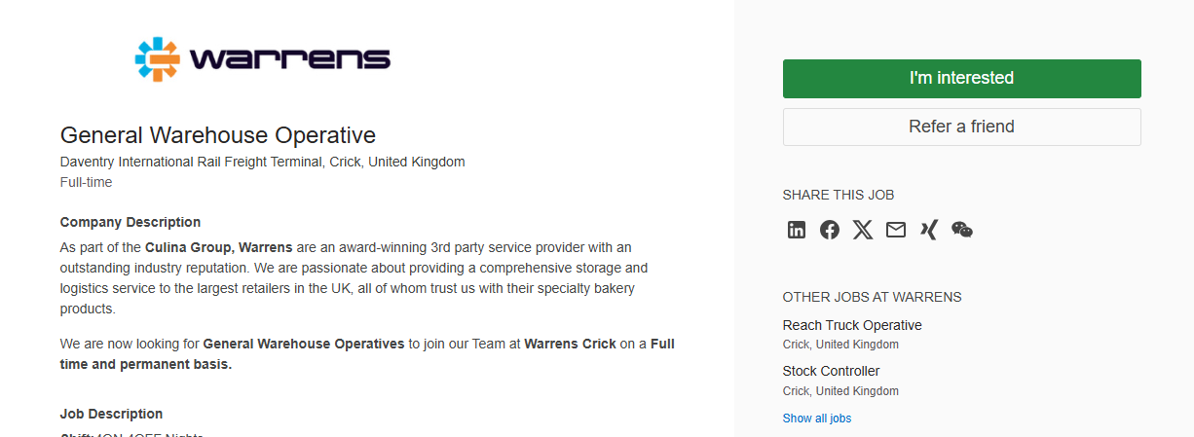
Task: Share the job through WeChat icon
Action: click(x=962, y=230)
